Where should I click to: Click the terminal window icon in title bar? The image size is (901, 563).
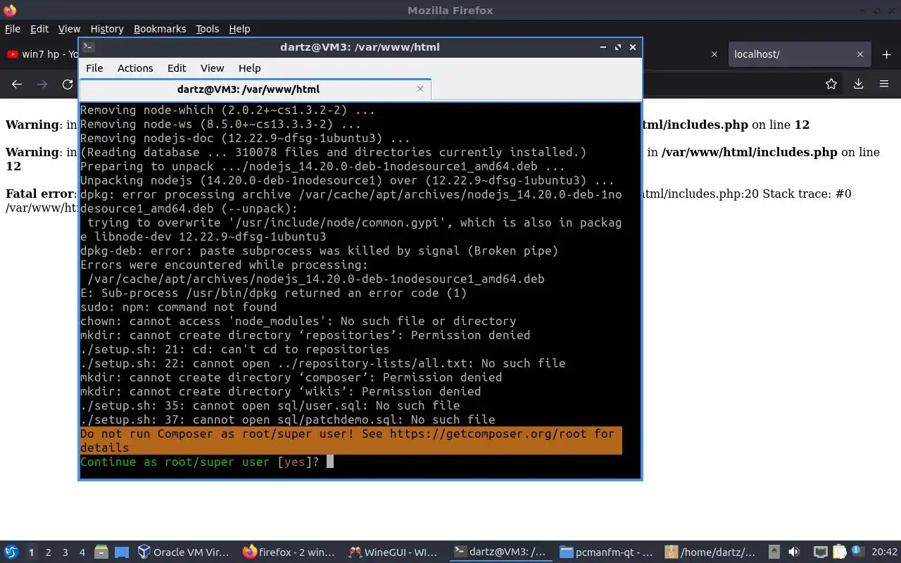88,47
